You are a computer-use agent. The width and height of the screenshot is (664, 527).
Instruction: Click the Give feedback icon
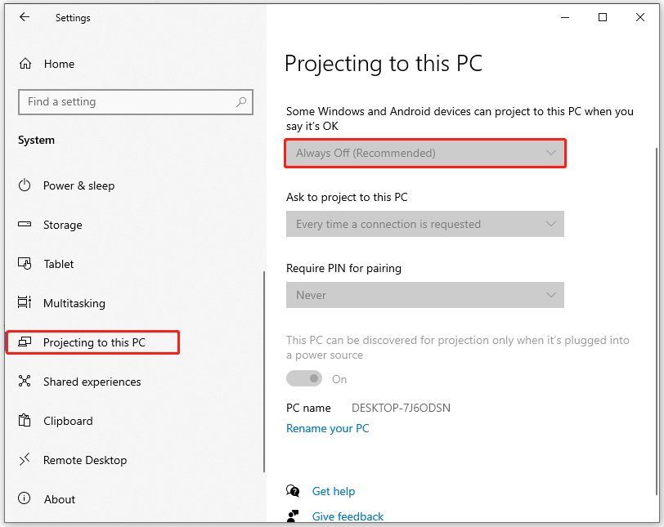(x=293, y=516)
